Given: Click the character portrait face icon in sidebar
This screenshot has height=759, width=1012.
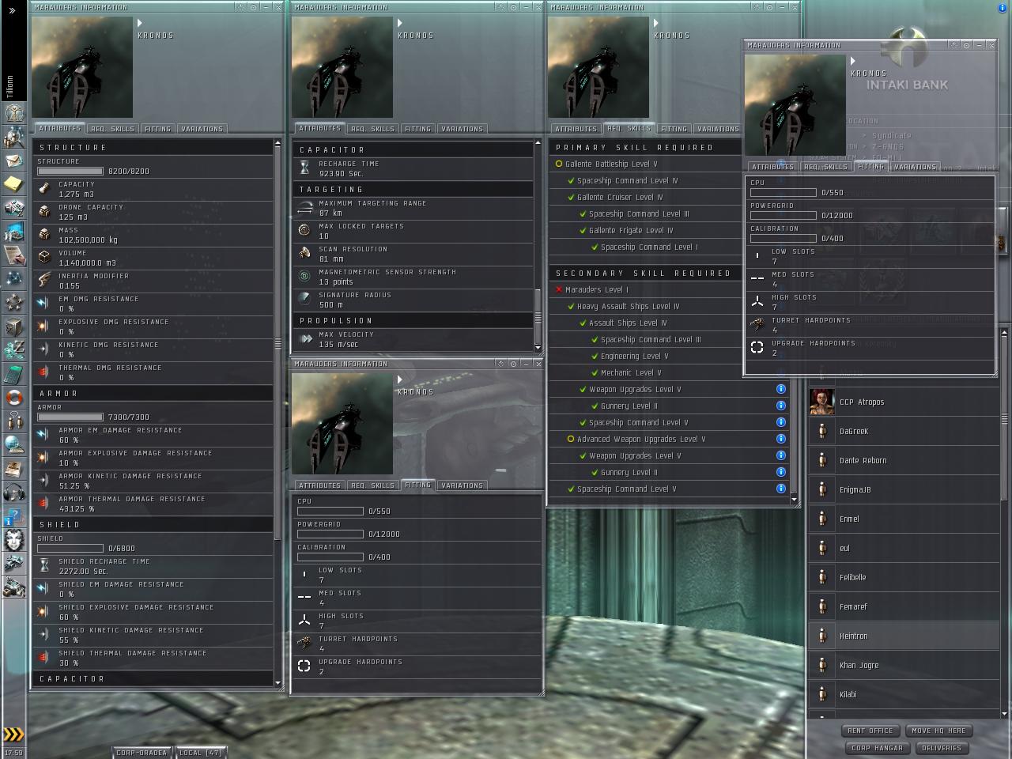Looking at the screenshot, I should (13, 540).
